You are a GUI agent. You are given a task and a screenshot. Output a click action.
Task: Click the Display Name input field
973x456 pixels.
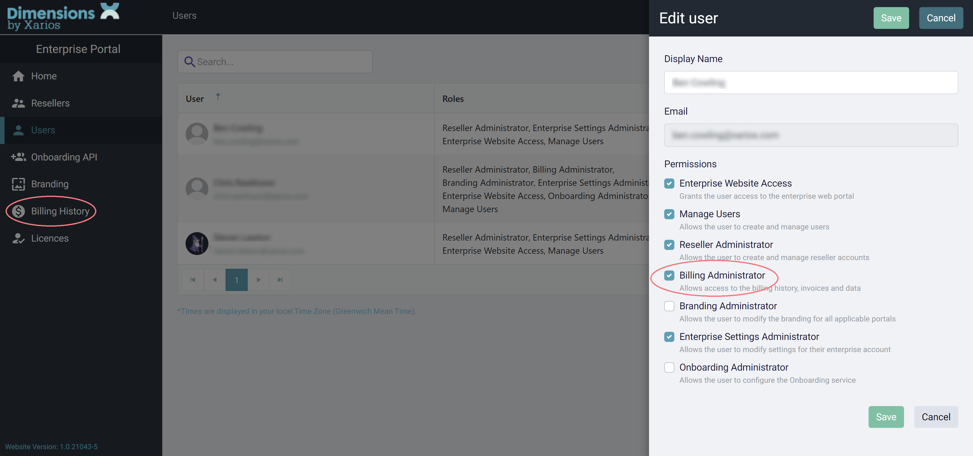810,82
